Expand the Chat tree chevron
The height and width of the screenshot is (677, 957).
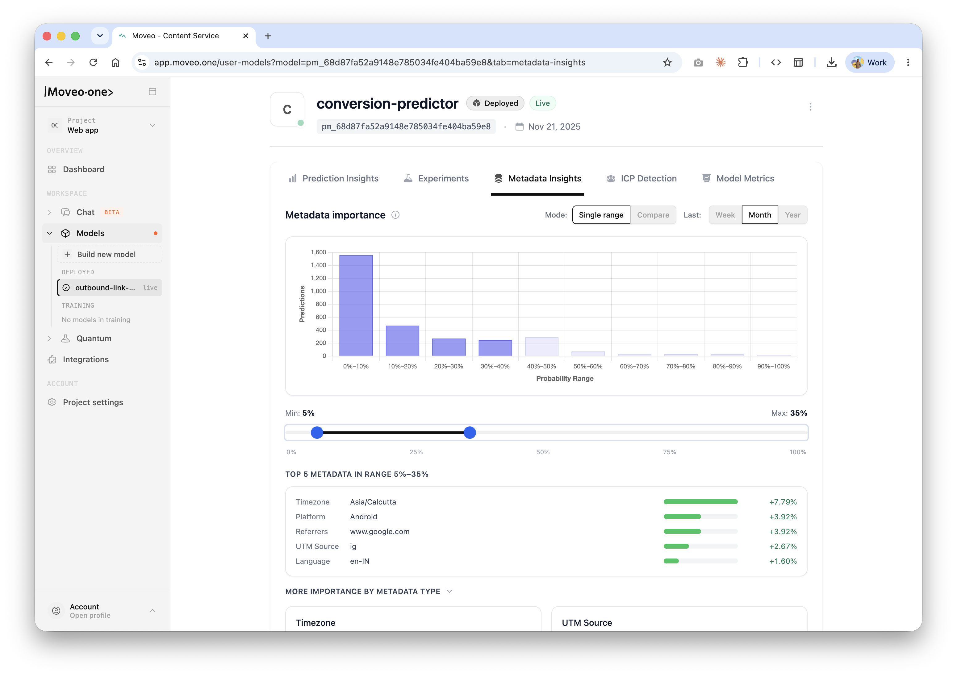(49, 212)
